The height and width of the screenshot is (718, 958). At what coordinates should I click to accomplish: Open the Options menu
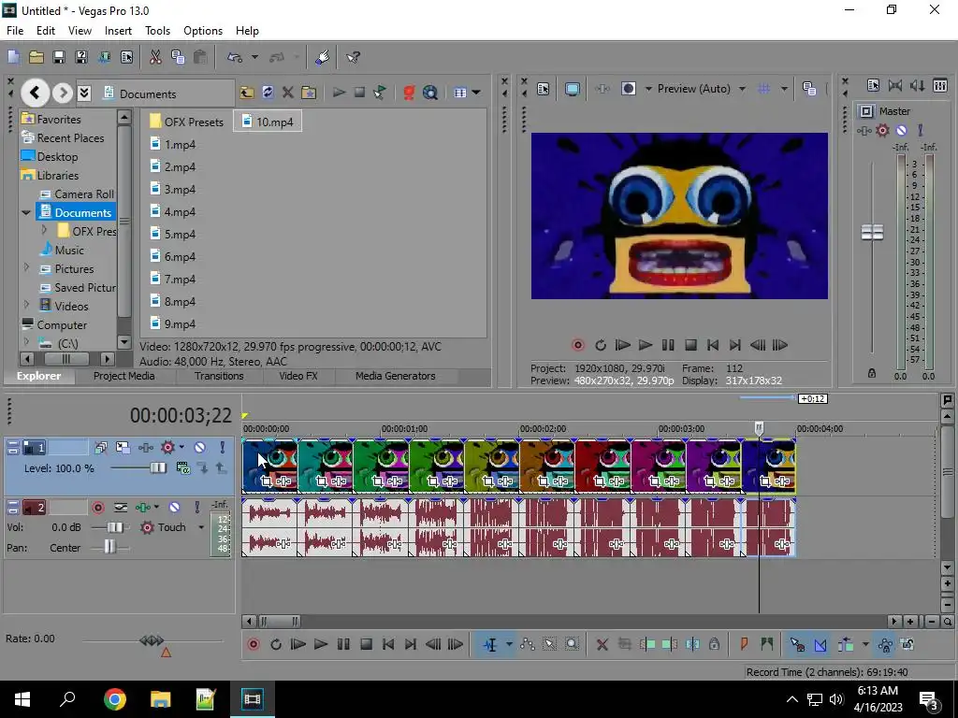pos(203,31)
